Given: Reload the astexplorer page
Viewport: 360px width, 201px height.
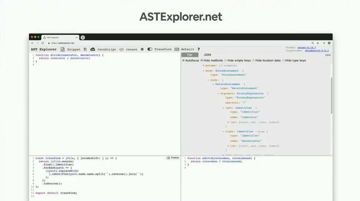Looking at the screenshot, I should point(42,43).
